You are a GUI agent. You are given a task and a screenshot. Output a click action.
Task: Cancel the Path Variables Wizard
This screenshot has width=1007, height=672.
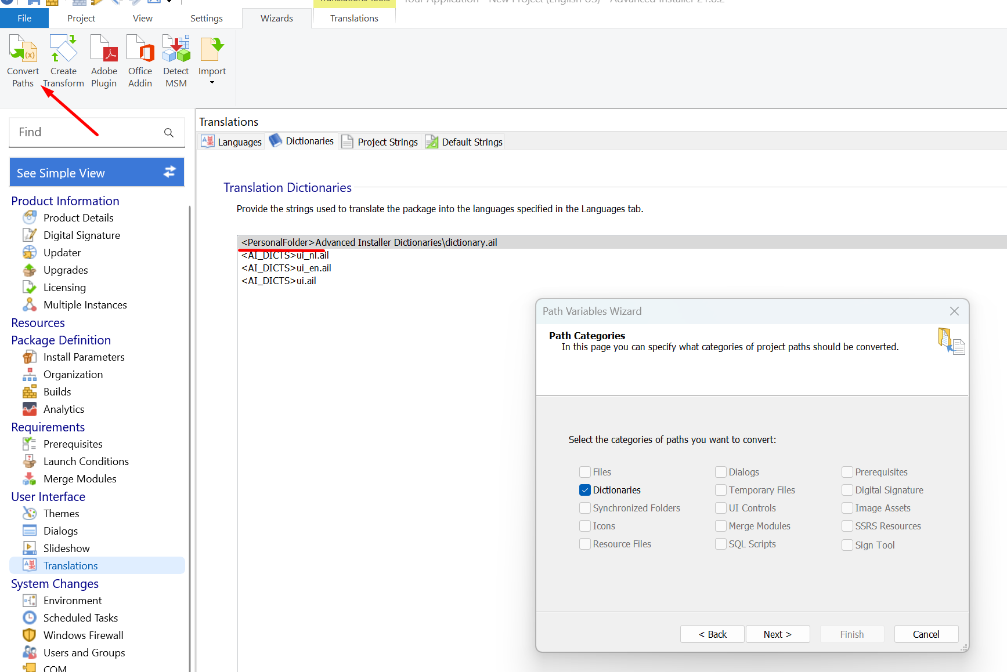coord(926,634)
